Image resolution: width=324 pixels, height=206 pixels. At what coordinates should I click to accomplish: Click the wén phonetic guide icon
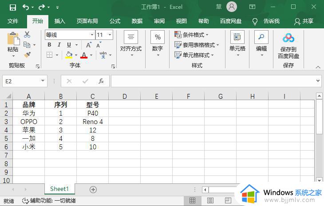(x=103, y=55)
